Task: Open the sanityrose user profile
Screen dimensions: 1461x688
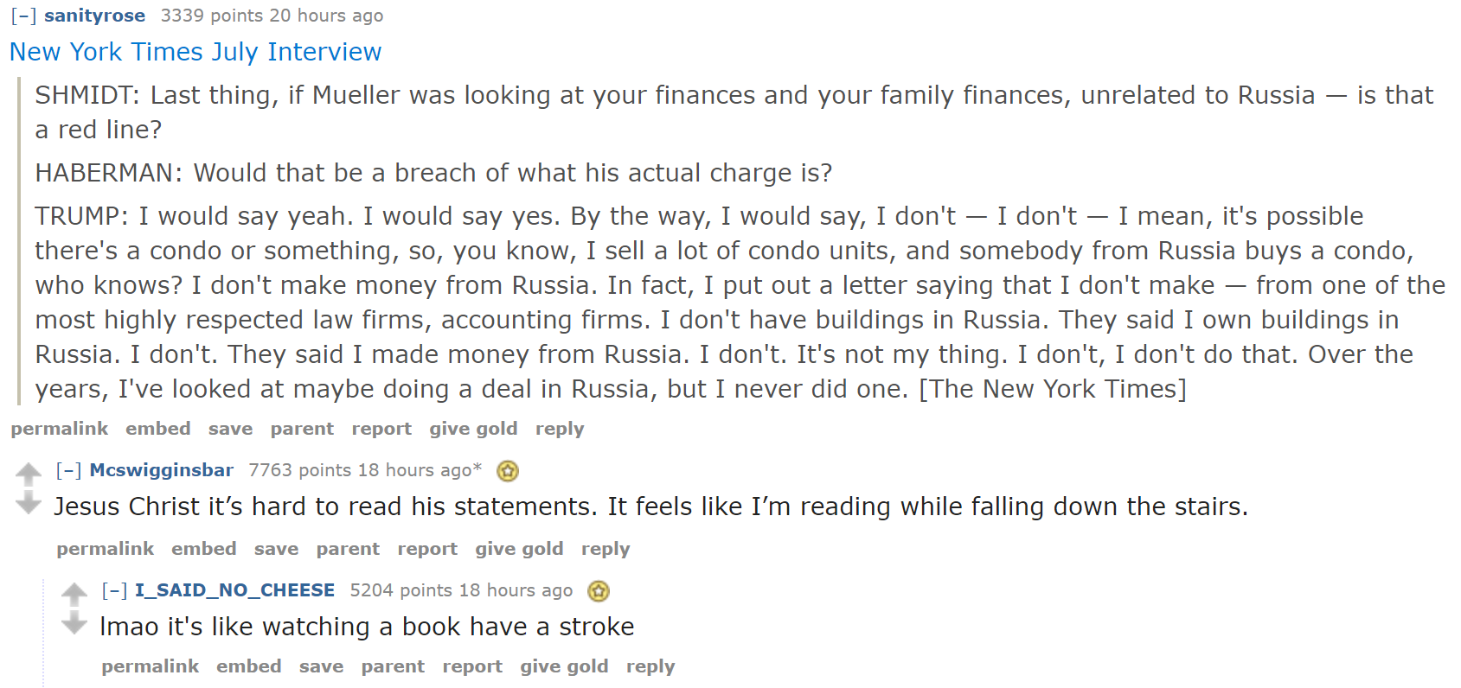Action: coord(95,16)
